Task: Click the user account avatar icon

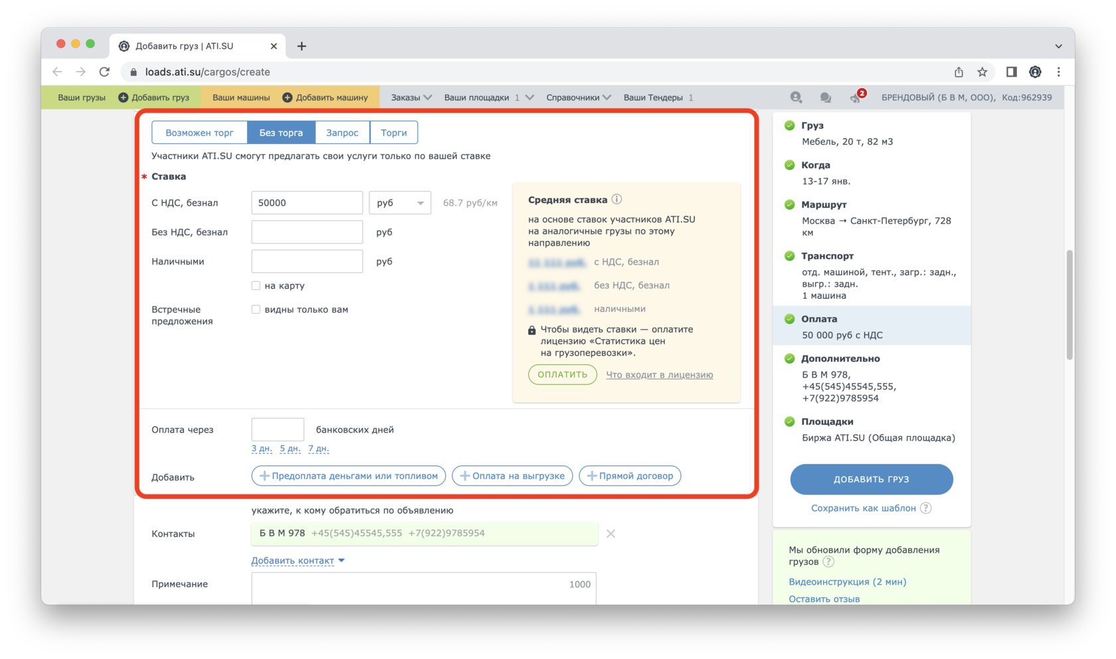Action: coord(796,98)
